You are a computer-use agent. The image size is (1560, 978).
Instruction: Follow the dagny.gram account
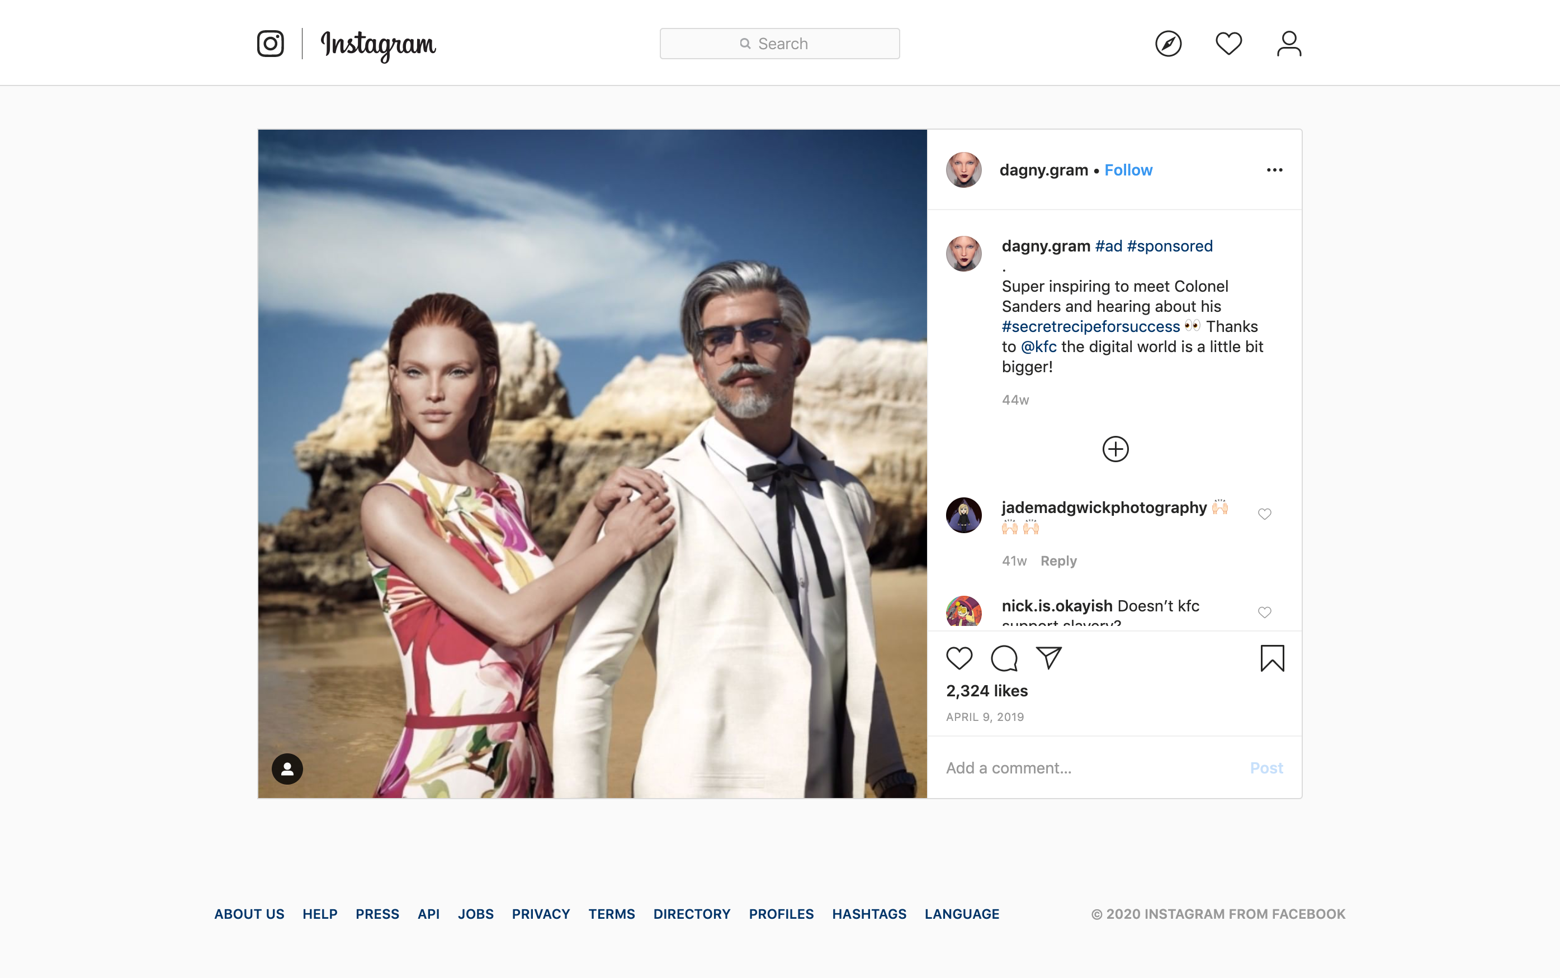[1128, 170]
